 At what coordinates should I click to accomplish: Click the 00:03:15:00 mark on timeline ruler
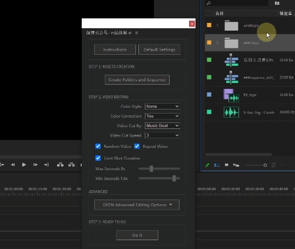tap(230, 189)
